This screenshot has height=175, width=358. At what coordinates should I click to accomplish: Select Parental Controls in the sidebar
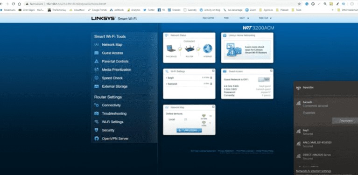pos(115,62)
